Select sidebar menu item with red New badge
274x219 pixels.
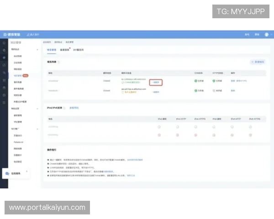(x=19, y=75)
